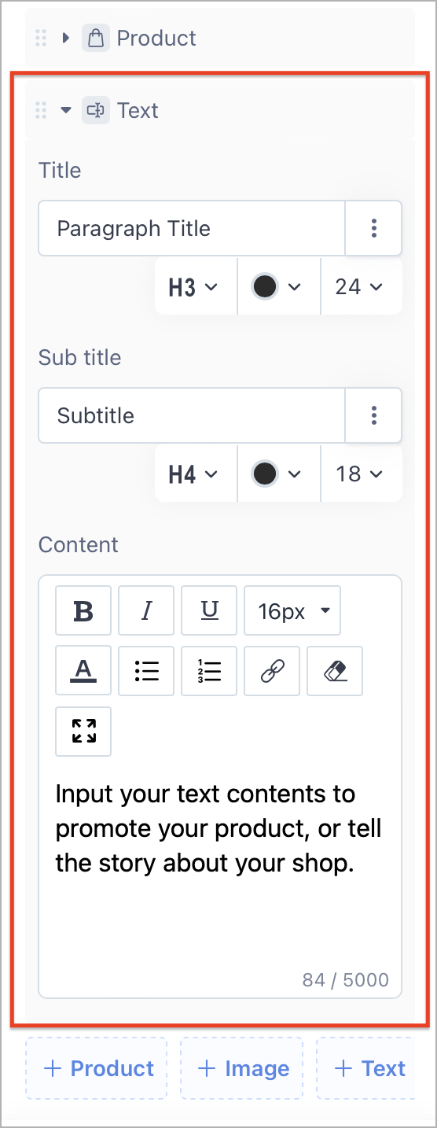The width and height of the screenshot is (437, 1128).
Task: Add a new Product block
Action: 97,1068
